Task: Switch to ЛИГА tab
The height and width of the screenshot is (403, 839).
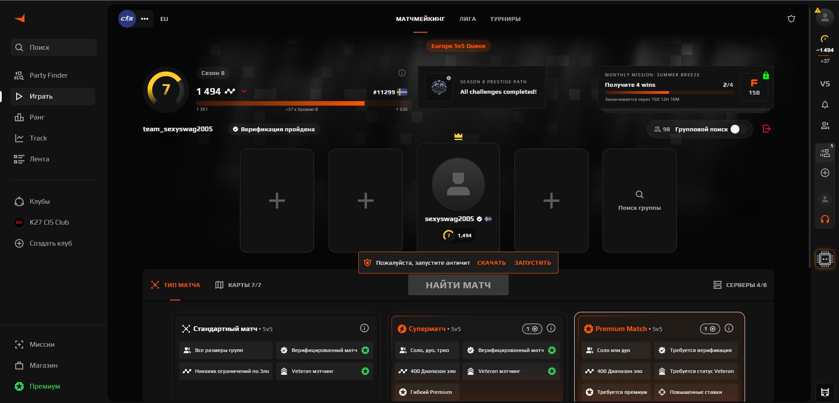Action: [468, 19]
